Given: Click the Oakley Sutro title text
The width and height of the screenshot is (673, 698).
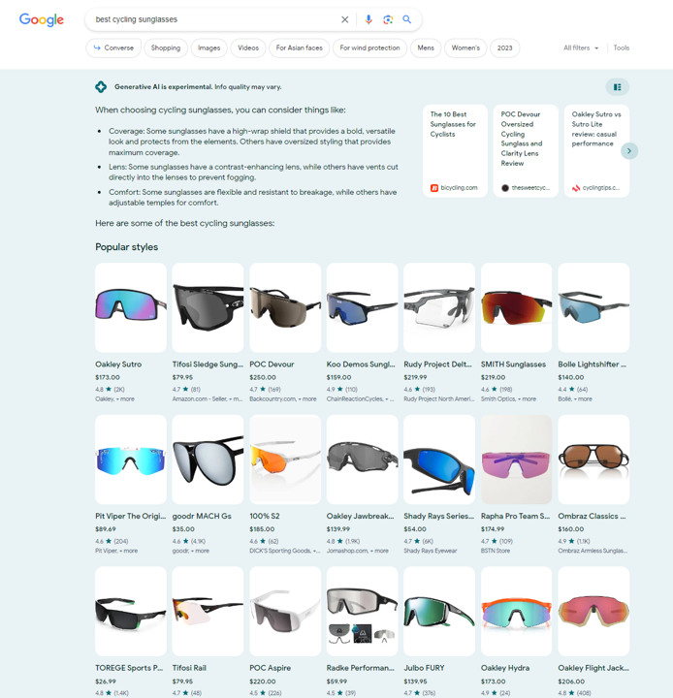Looking at the screenshot, I should [118, 365].
